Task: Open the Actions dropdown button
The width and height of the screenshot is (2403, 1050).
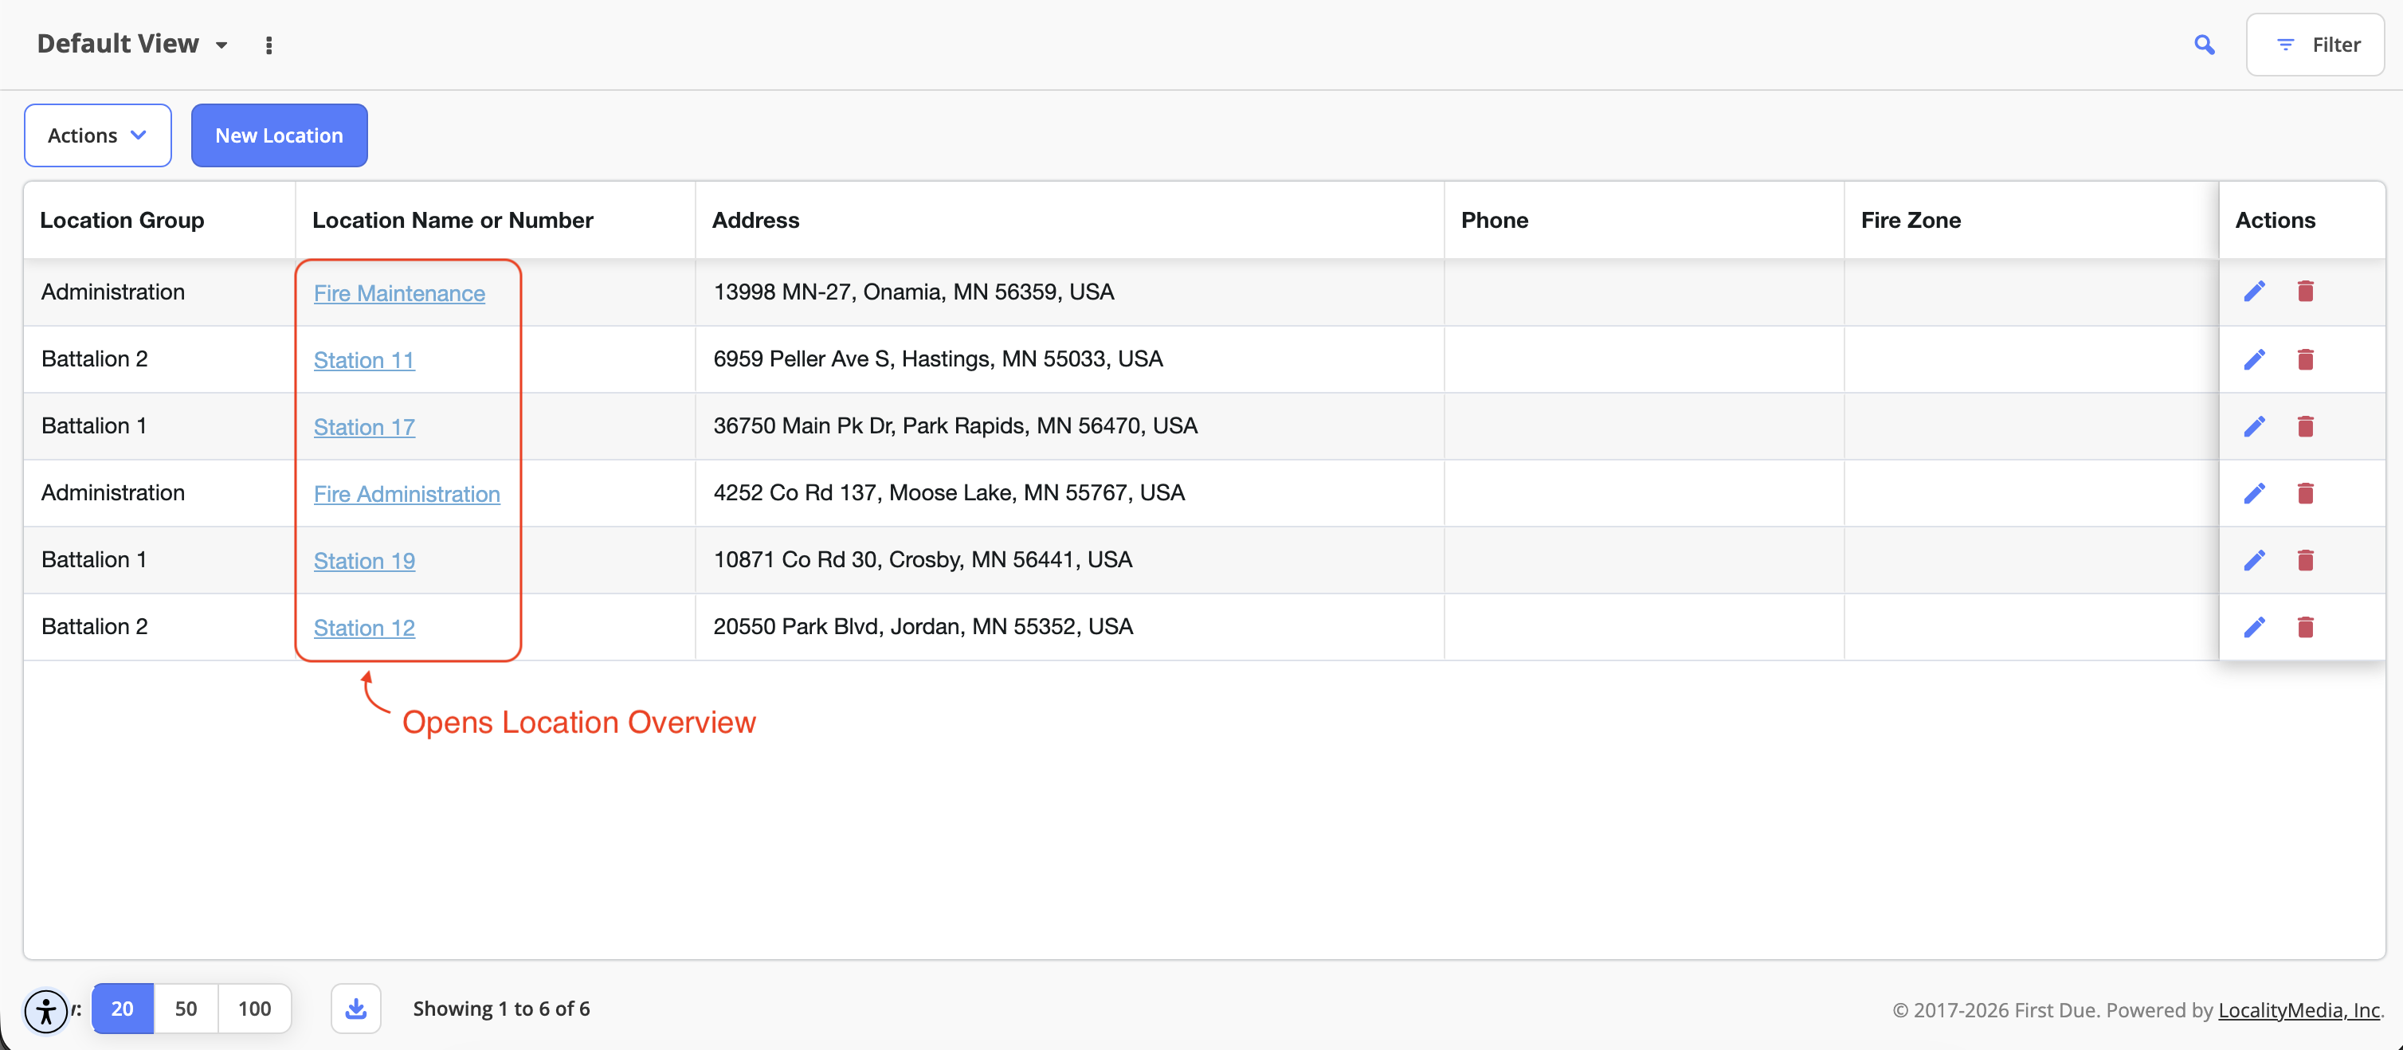Action: (x=98, y=135)
